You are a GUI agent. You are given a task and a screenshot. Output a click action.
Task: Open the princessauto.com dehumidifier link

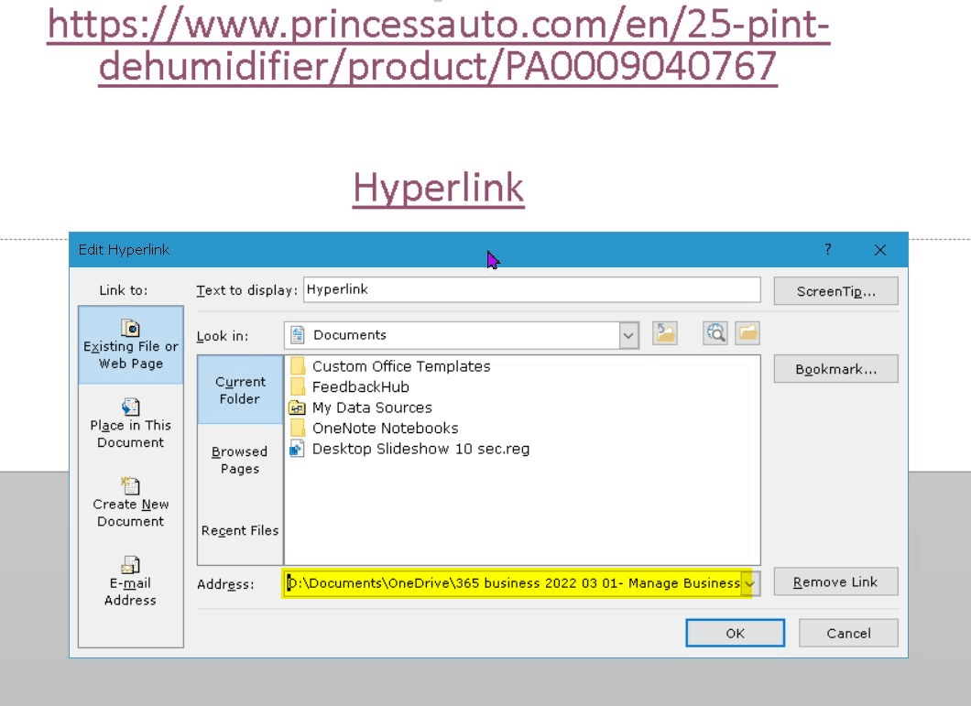coord(438,45)
